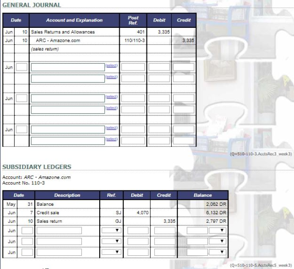
Task: Click second blank journal entry's top-line account field
Action: tap(68, 98)
